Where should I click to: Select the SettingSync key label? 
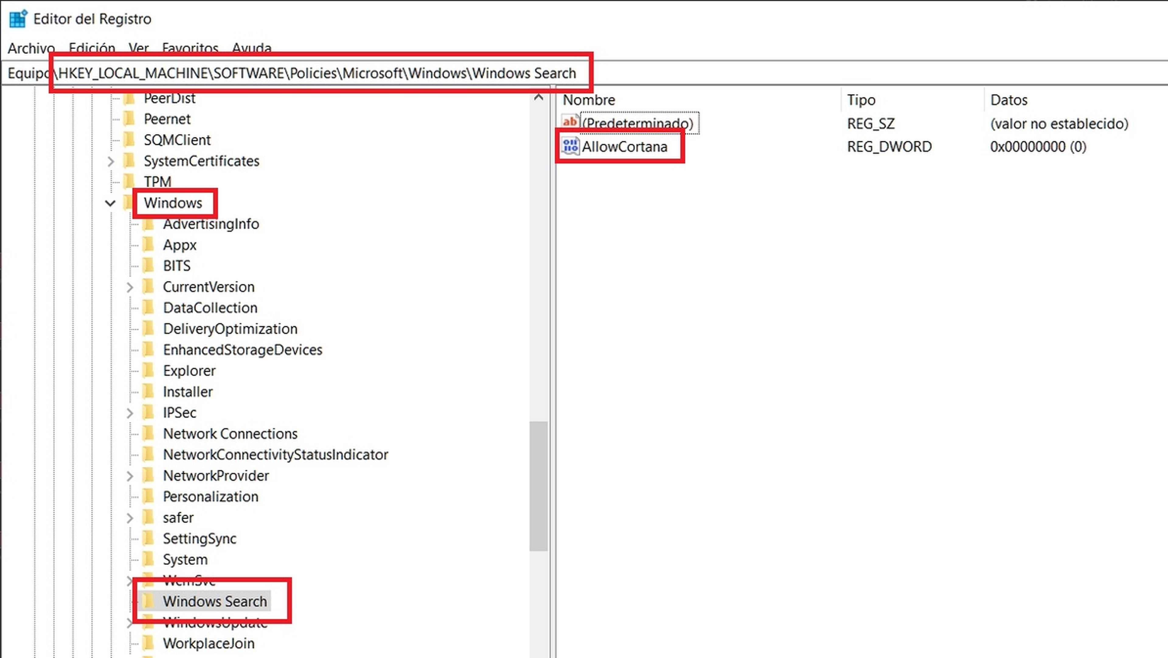200,539
